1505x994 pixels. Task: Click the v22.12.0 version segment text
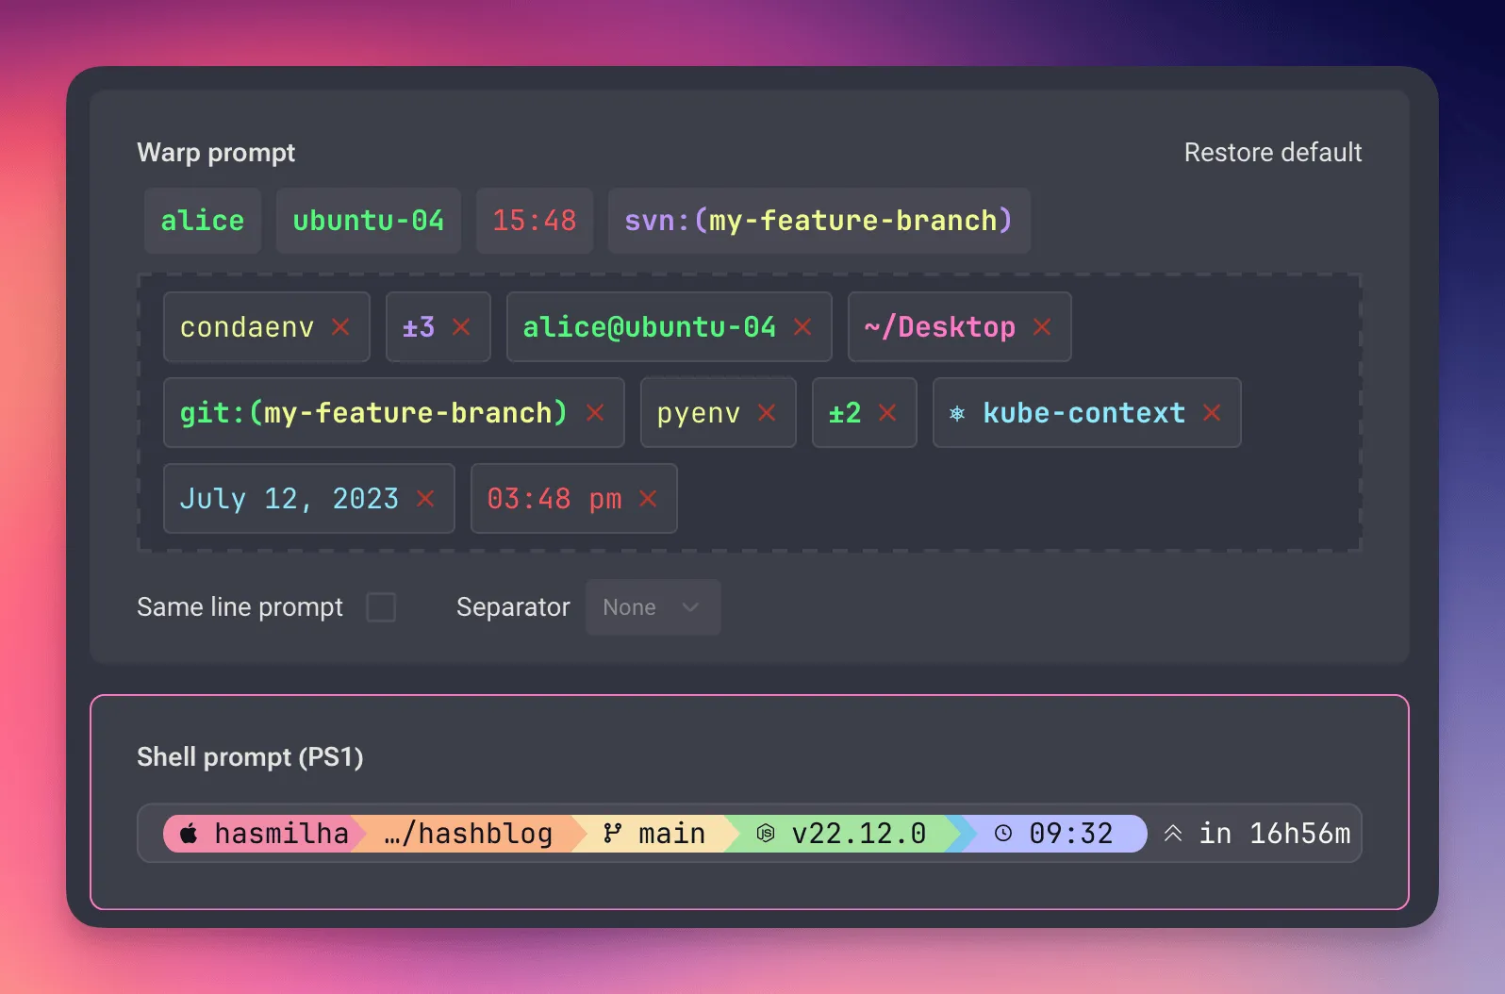click(859, 834)
